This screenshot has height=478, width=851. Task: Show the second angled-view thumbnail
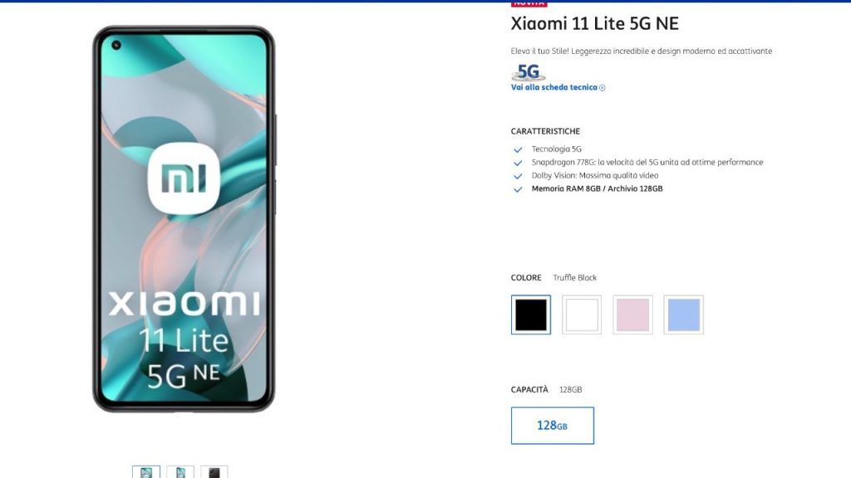pyautogui.click(x=180, y=472)
